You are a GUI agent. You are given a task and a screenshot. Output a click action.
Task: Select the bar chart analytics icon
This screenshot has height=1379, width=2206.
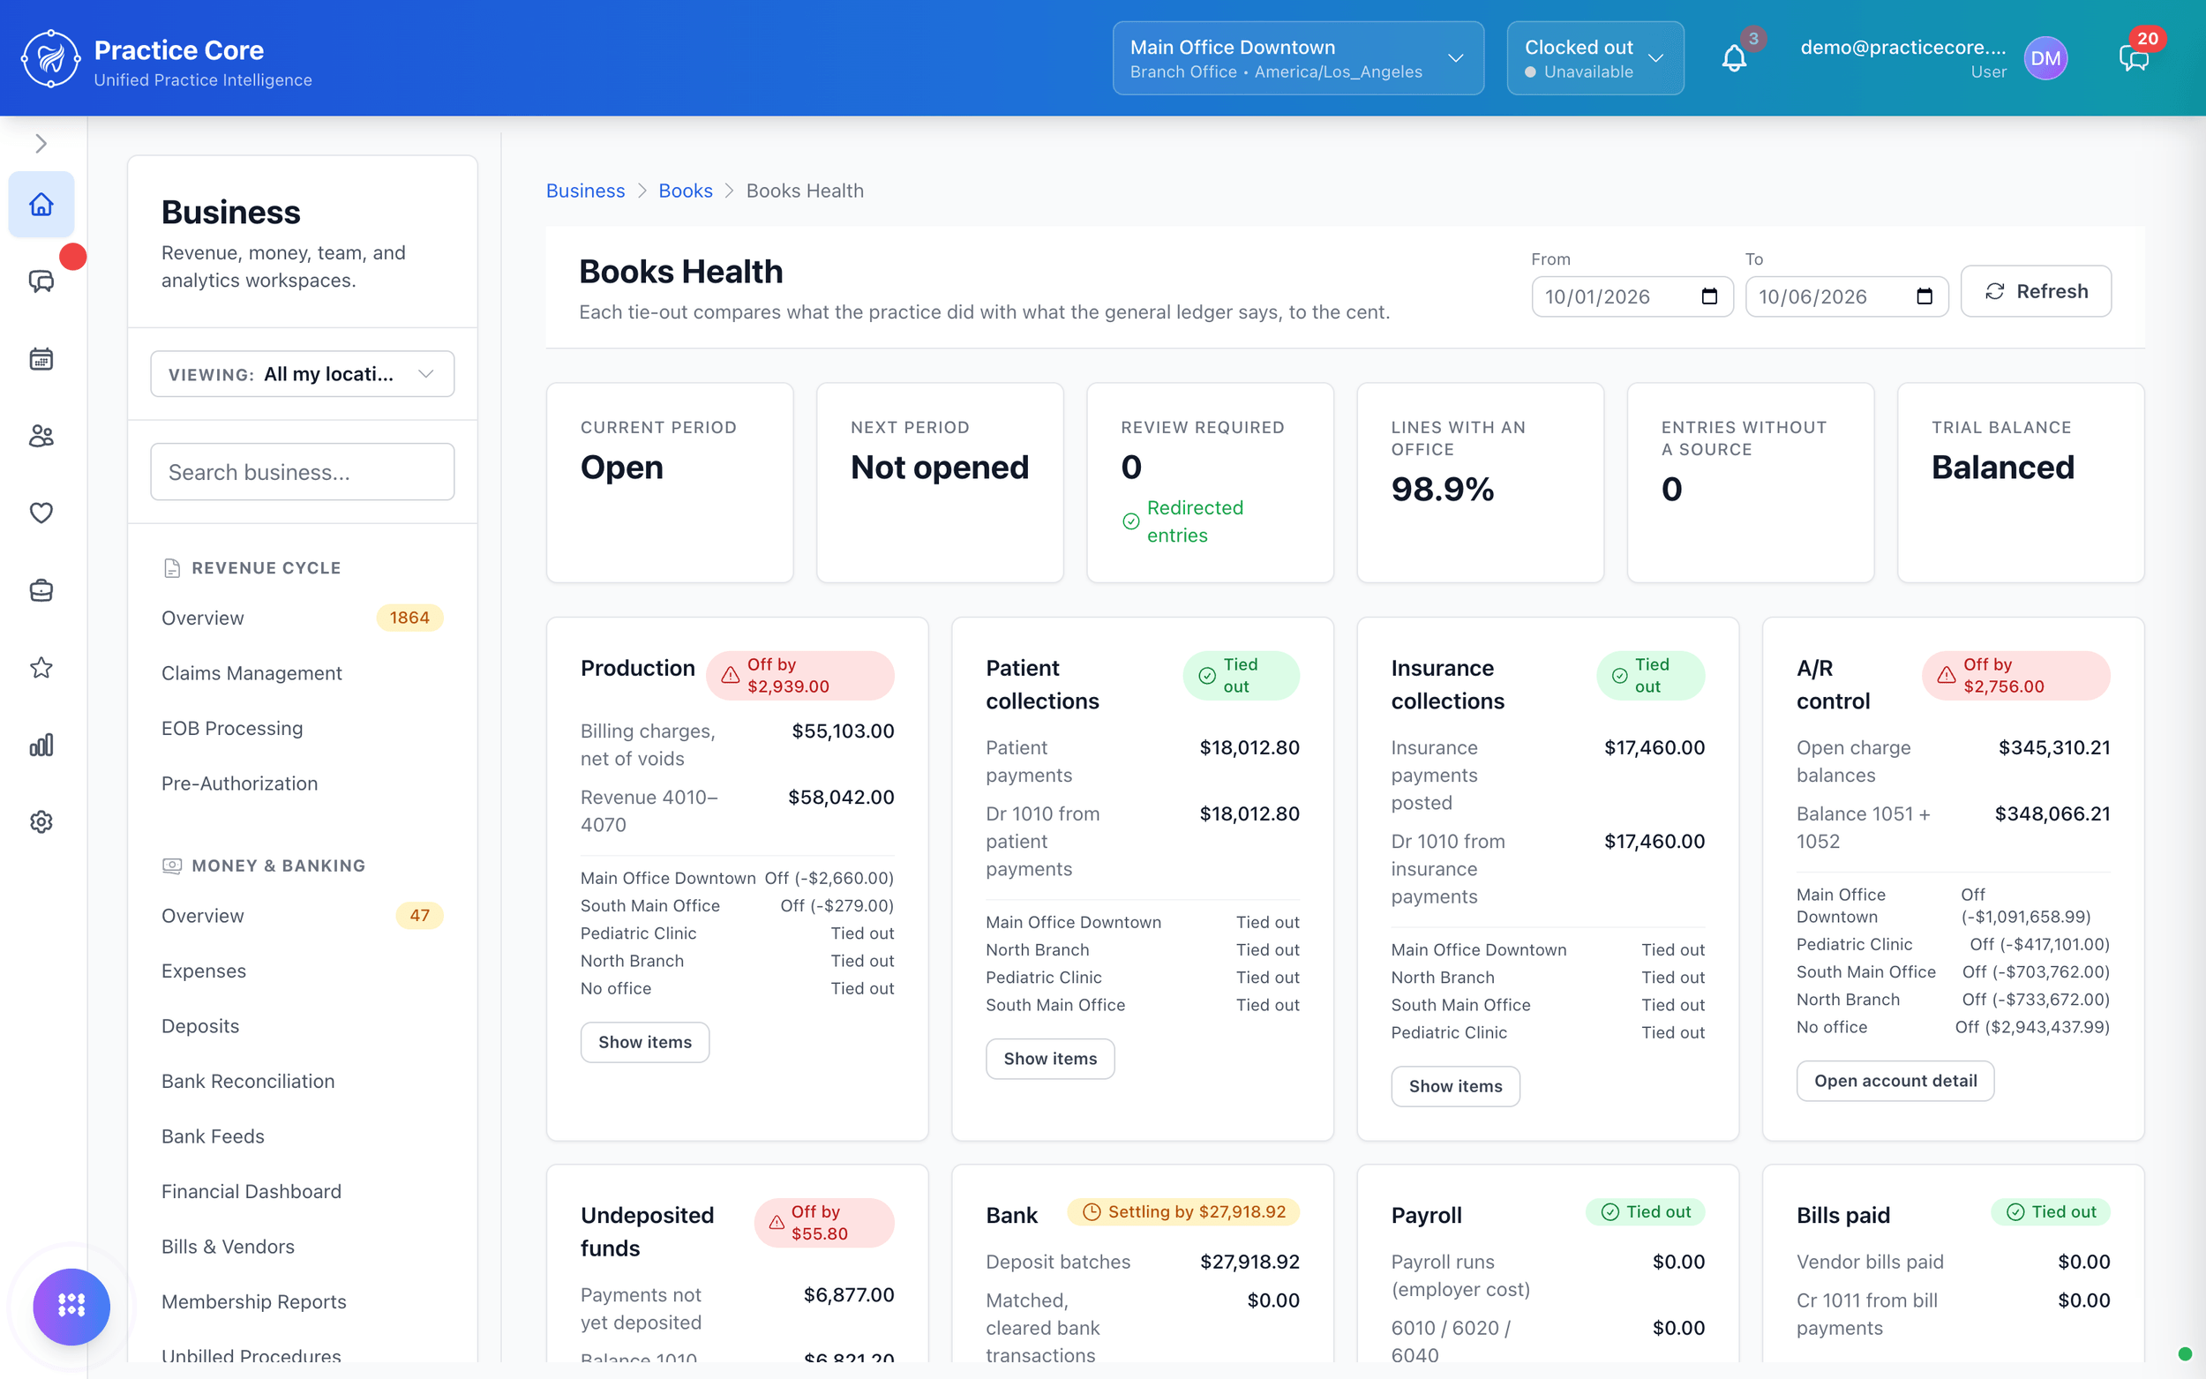click(x=41, y=746)
